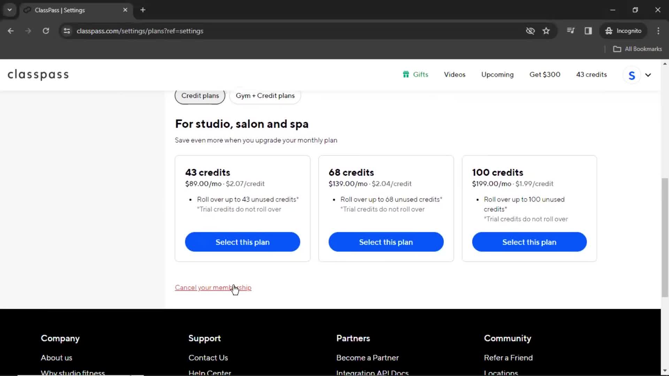
Task: Open Contact Us in the footer
Action: click(x=208, y=358)
